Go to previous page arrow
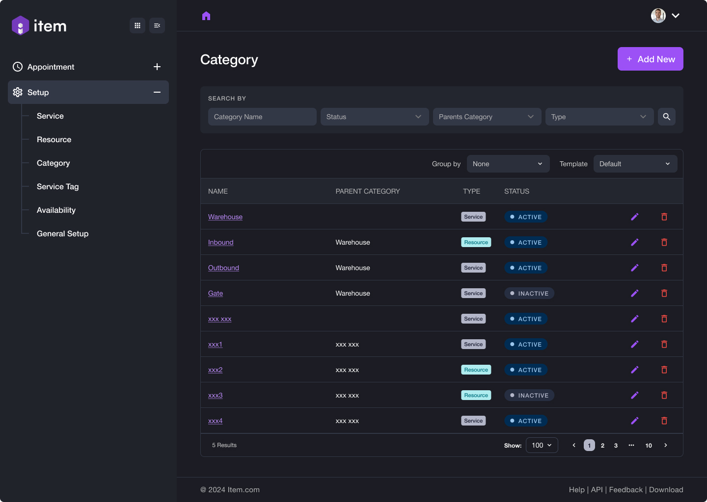This screenshot has width=707, height=502. pos(574,445)
